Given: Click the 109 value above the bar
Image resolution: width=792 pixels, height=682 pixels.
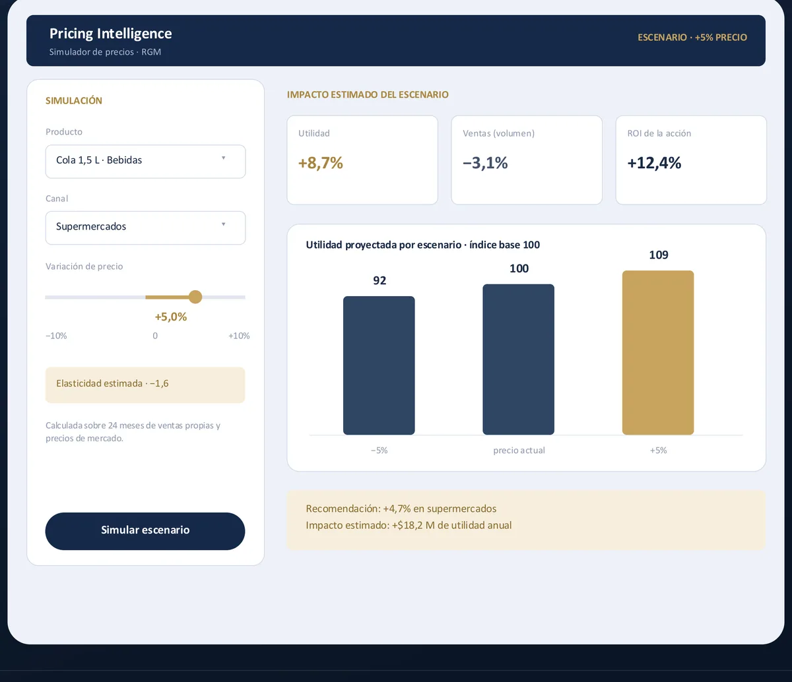Looking at the screenshot, I should 659,255.
